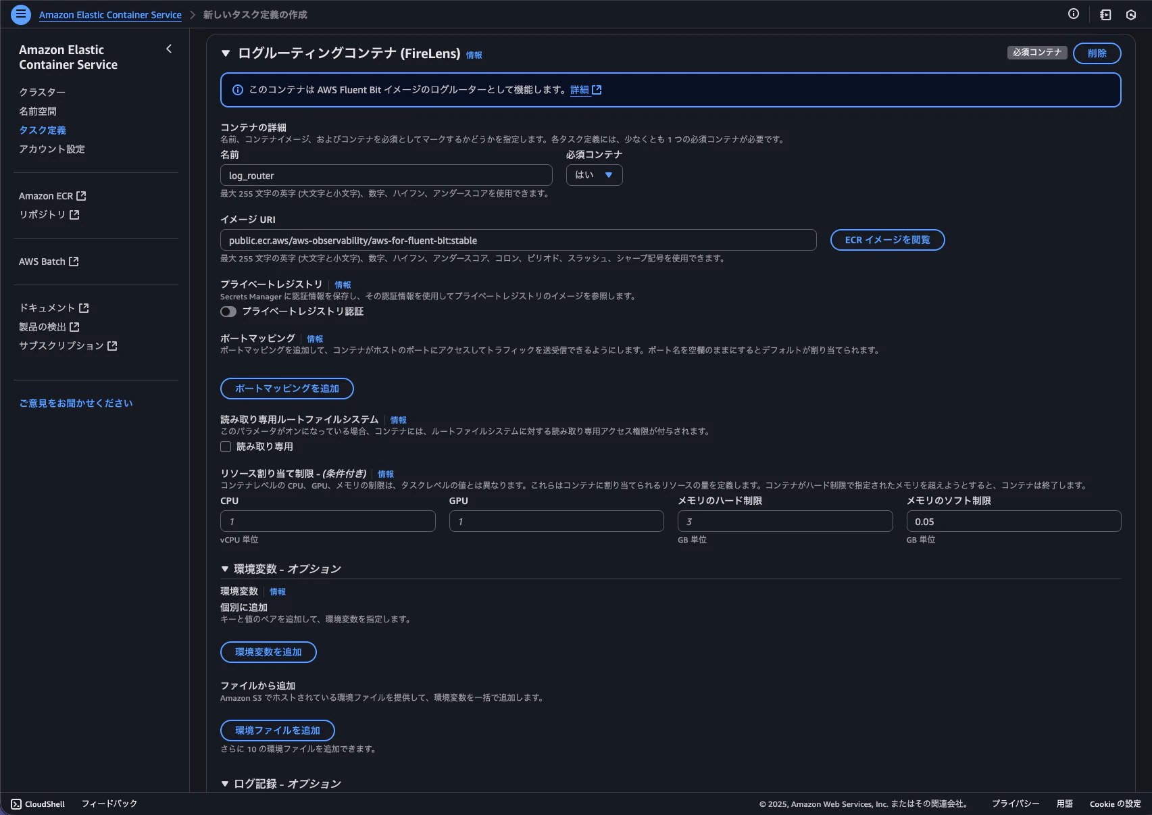Toggle プライベートレジストリ認証 switch

tap(228, 312)
